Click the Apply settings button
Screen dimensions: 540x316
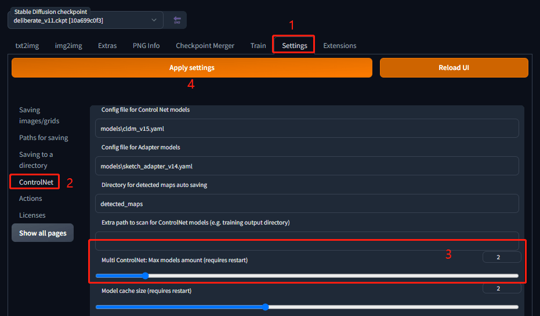pyautogui.click(x=192, y=68)
